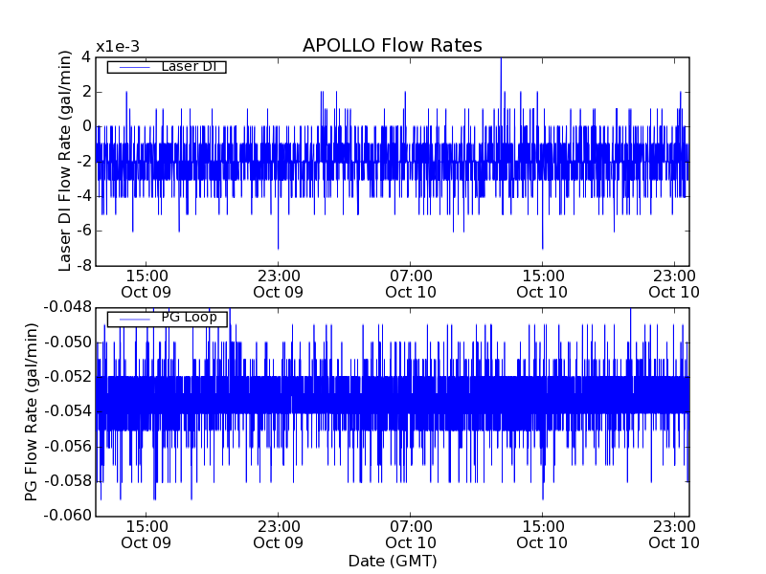The width and height of the screenshot is (766, 574).
Task: Select the 23:00 Oct 10 tick in bottom plot
Action: point(674,534)
